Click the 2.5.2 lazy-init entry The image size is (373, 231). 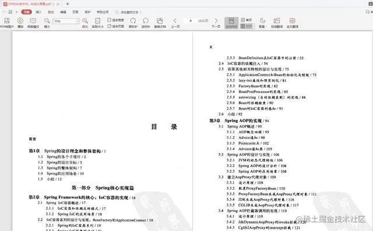point(256,80)
